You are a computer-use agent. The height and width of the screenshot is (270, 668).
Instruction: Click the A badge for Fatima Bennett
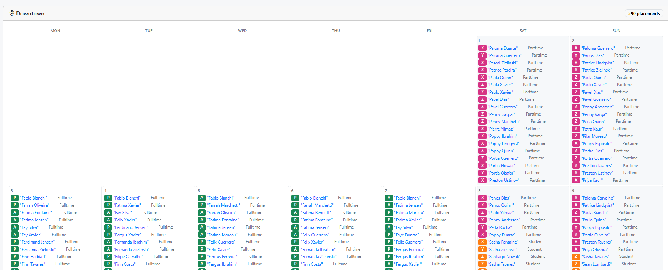point(295,212)
